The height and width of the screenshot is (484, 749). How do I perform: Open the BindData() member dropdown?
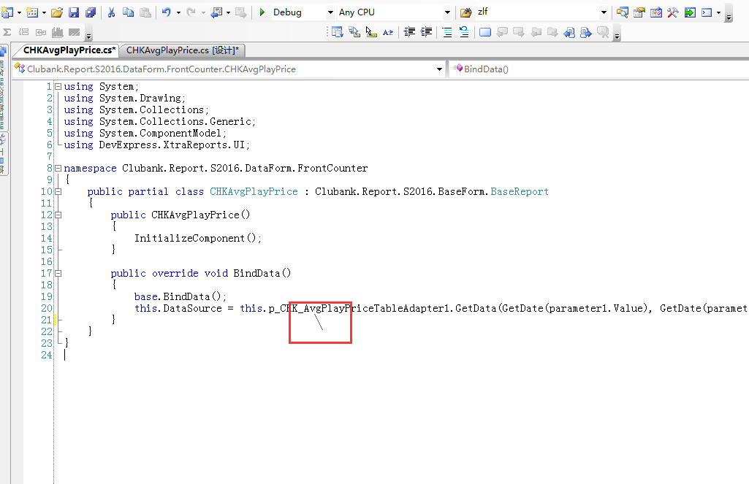pos(599,69)
